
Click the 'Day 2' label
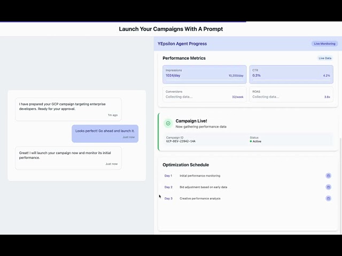tap(168, 187)
